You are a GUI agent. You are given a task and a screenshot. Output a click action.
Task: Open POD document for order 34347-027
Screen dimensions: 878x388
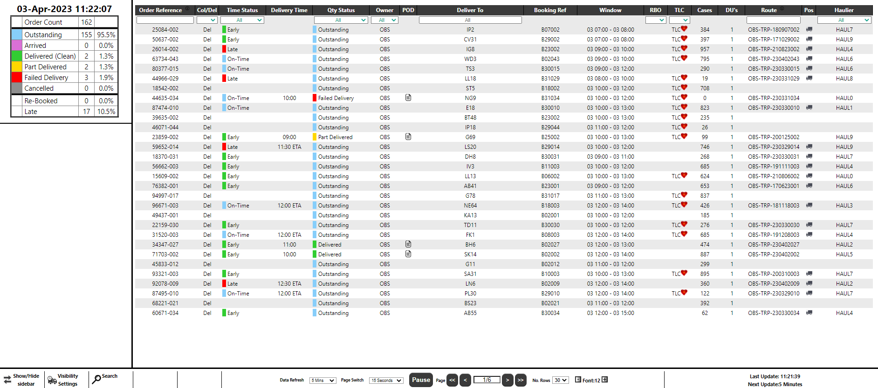[408, 244]
